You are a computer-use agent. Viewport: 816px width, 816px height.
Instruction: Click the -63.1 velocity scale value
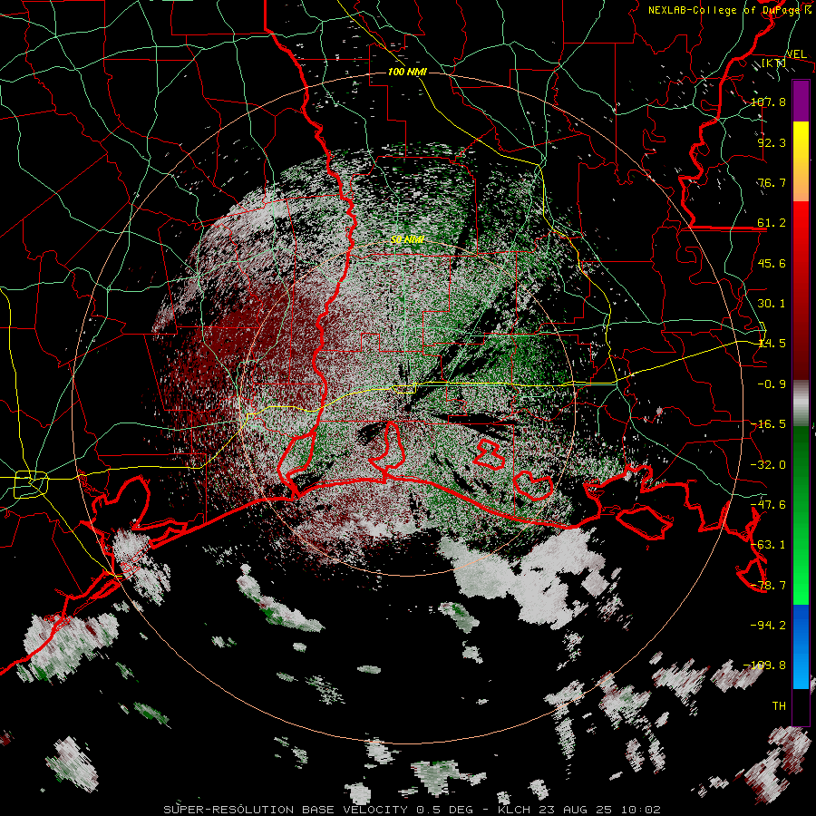coord(768,545)
